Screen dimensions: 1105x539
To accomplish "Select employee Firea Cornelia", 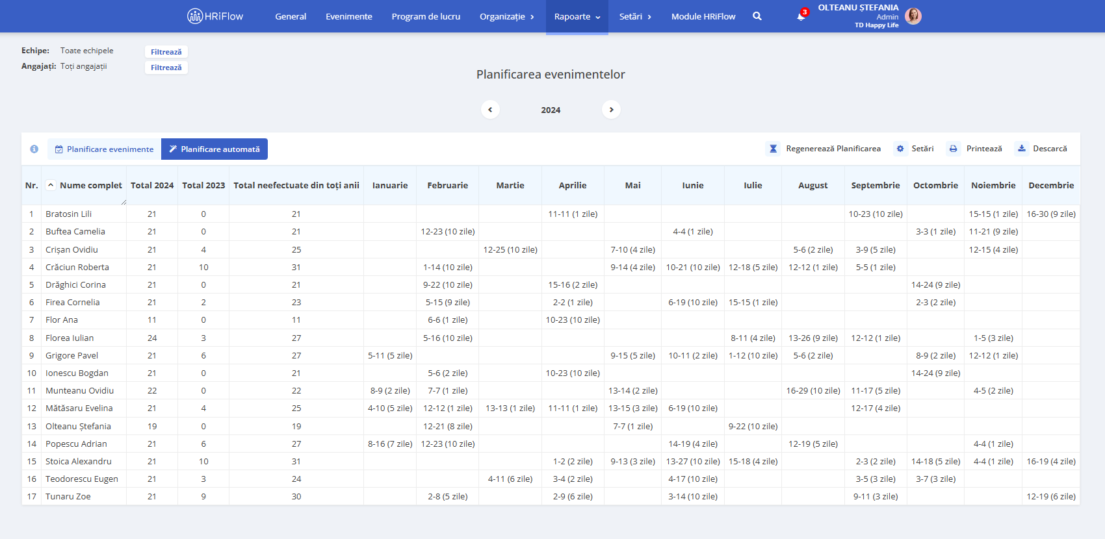I will (73, 302).
